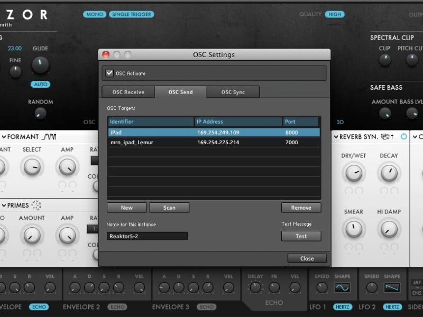
Task: Select the LFO 2 sawtooth shape display
Action: pos(392,287)
